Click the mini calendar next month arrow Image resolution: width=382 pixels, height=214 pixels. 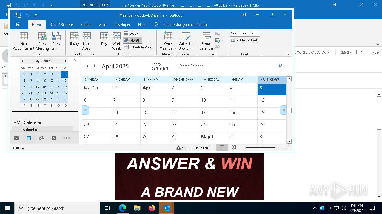click(65, 61)
